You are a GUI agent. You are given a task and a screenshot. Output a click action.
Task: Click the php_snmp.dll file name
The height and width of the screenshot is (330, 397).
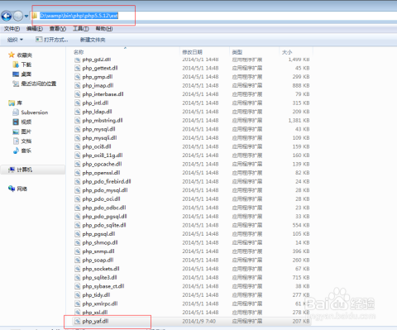(98, 251)
